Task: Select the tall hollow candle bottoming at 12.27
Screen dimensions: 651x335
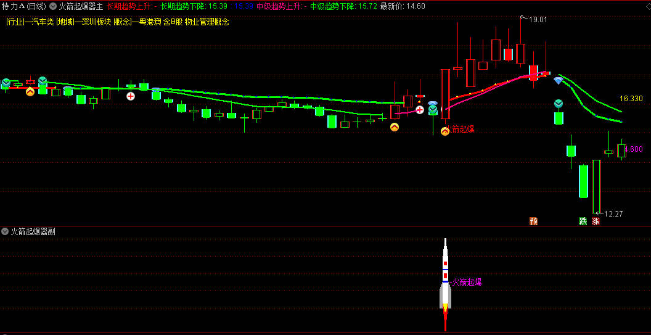Action: coord(596,186)
